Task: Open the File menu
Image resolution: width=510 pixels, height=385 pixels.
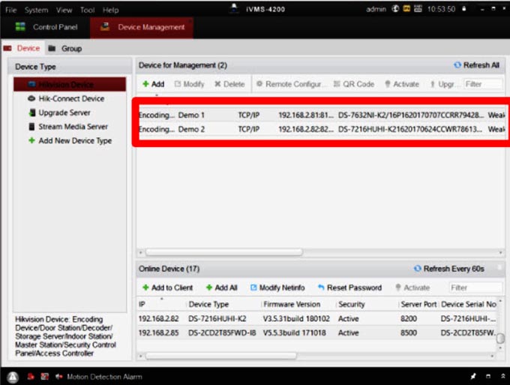Action: point(10,10)
